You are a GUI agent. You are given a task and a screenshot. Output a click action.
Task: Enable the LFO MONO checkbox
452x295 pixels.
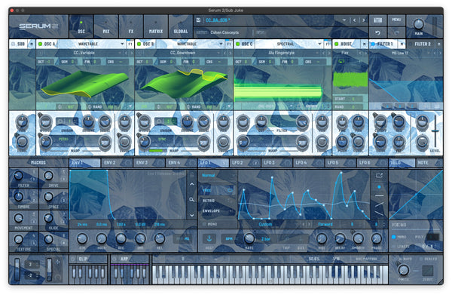click(204, 224)
